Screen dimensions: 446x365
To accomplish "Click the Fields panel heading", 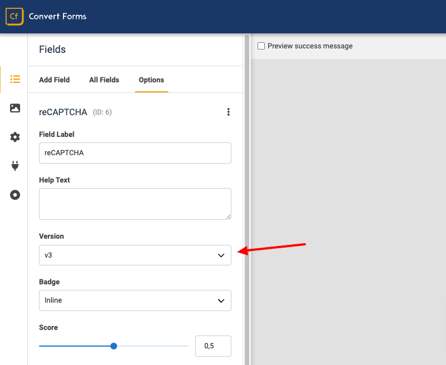I will tap(52, 50).
